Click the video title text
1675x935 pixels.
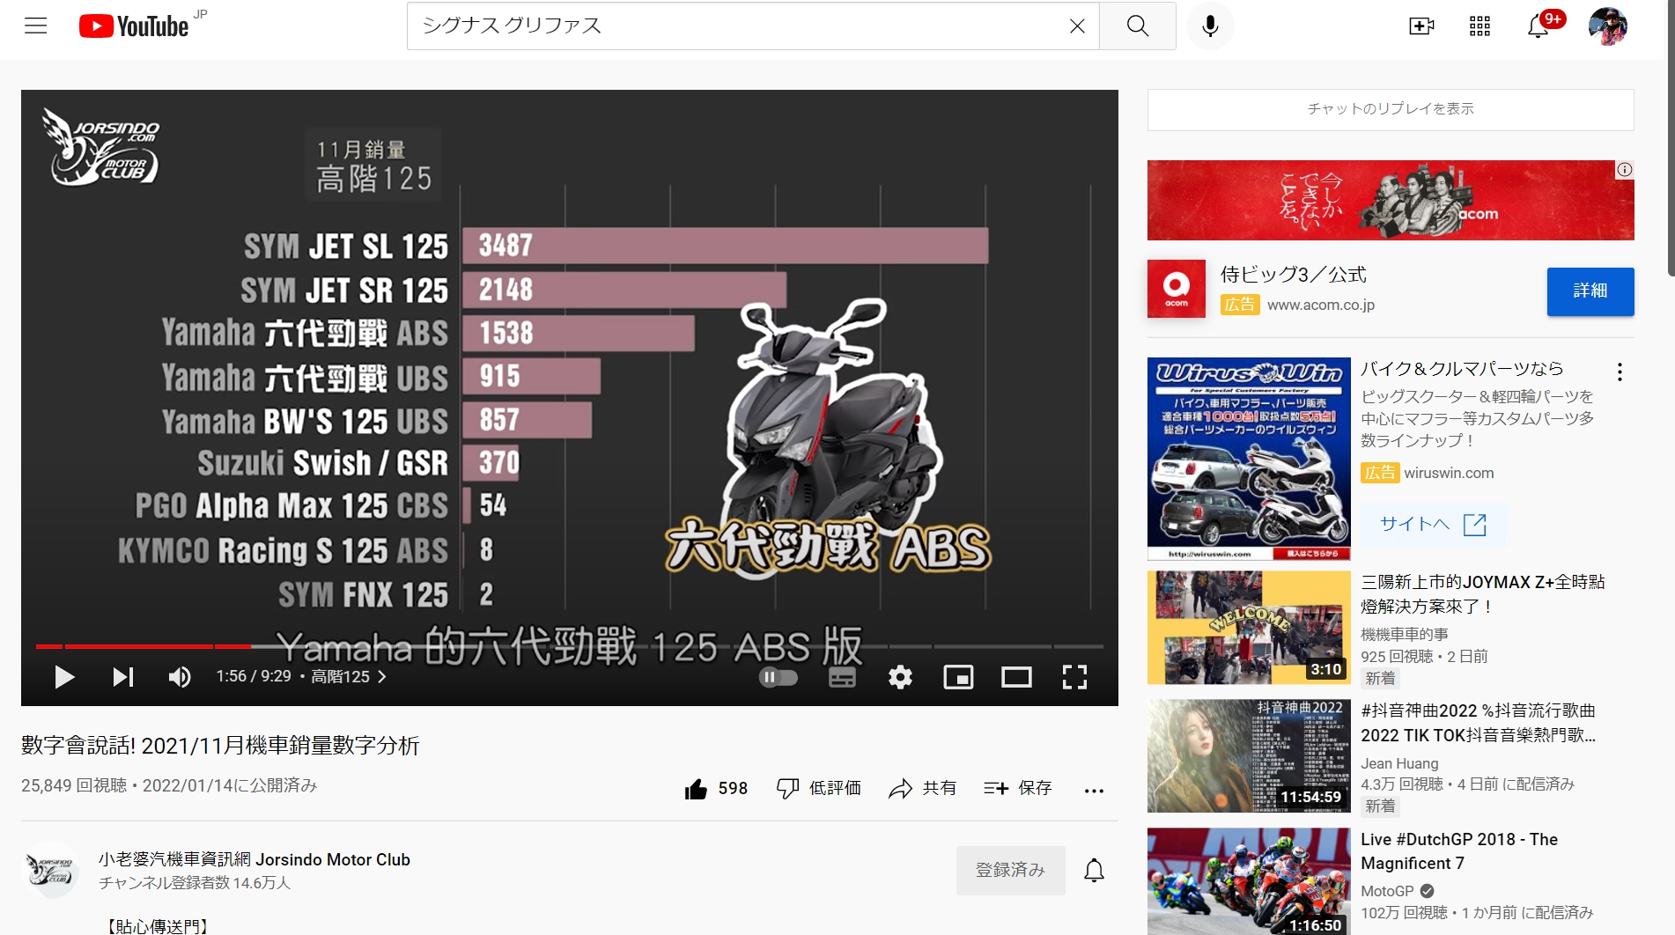click(x=220, y=746)
